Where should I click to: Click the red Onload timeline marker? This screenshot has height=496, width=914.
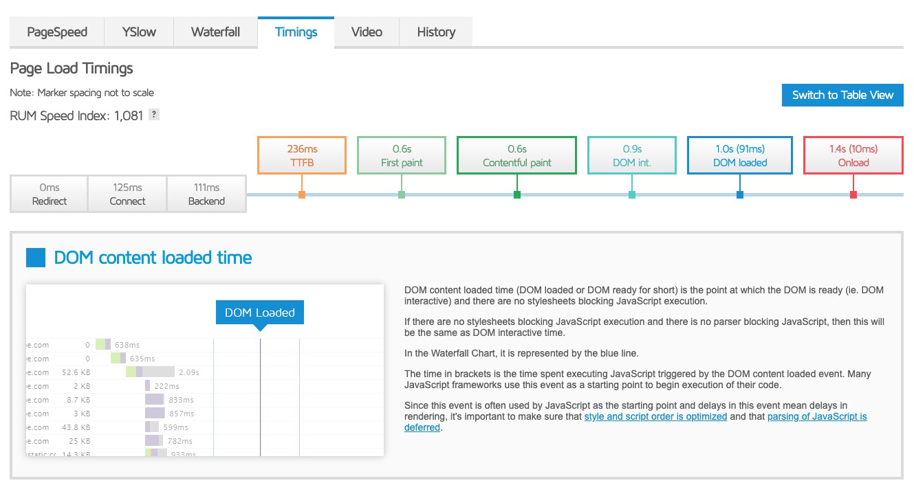(x=853, y=195)
